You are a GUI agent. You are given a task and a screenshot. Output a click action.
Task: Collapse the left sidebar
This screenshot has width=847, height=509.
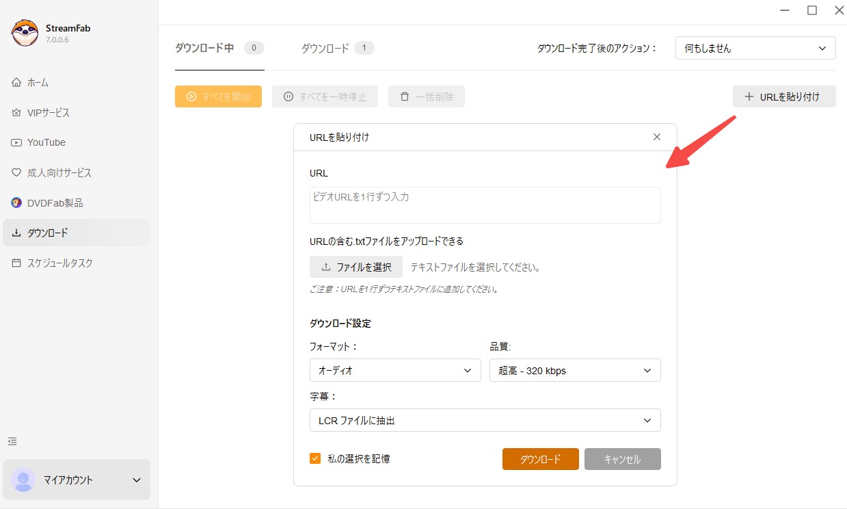click(12, 441)
